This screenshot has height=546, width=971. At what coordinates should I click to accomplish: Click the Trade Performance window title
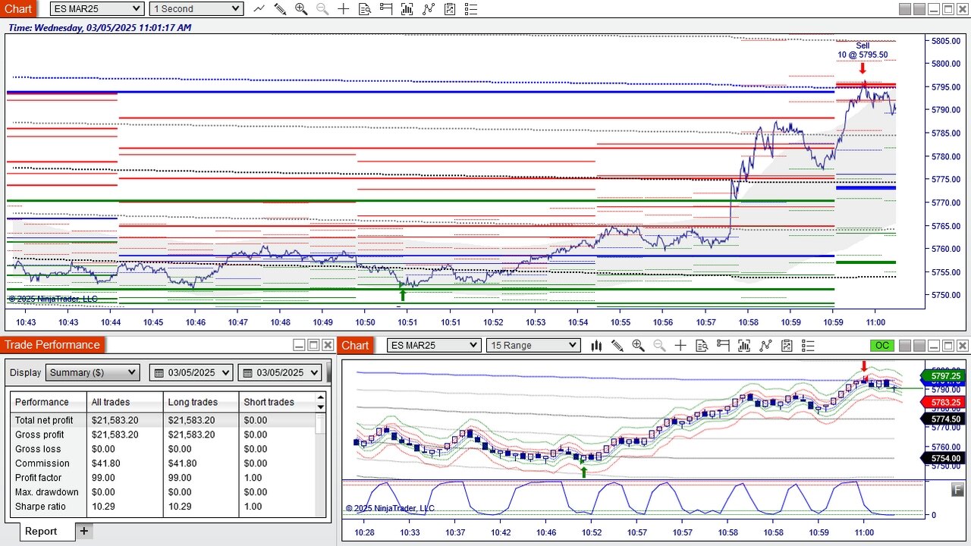pos(52,345)
